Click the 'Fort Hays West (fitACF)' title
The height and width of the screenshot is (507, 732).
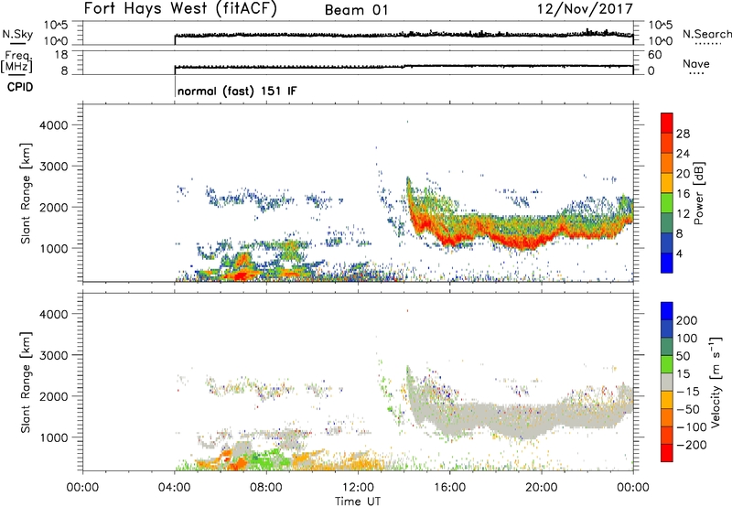[x=180, y=9]
